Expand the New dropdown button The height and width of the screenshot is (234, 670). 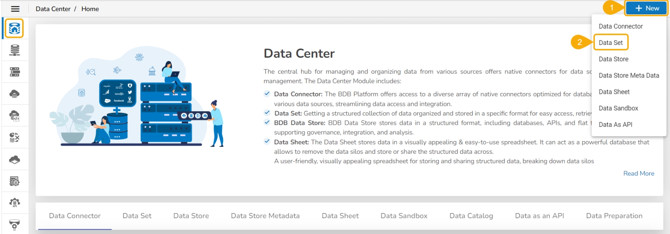646,8
